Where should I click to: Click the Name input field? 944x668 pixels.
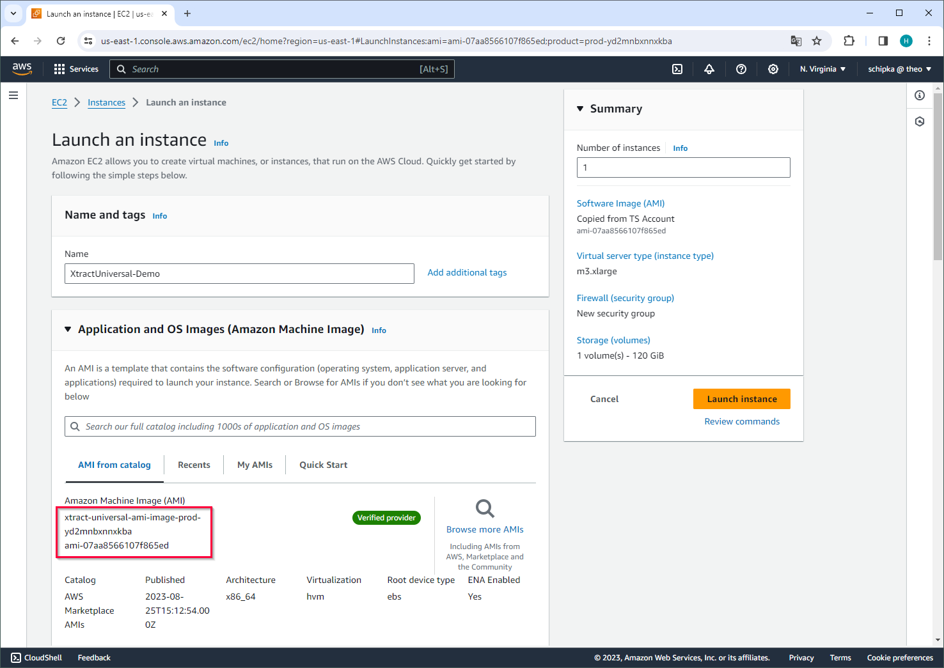(x=239, y=274)
